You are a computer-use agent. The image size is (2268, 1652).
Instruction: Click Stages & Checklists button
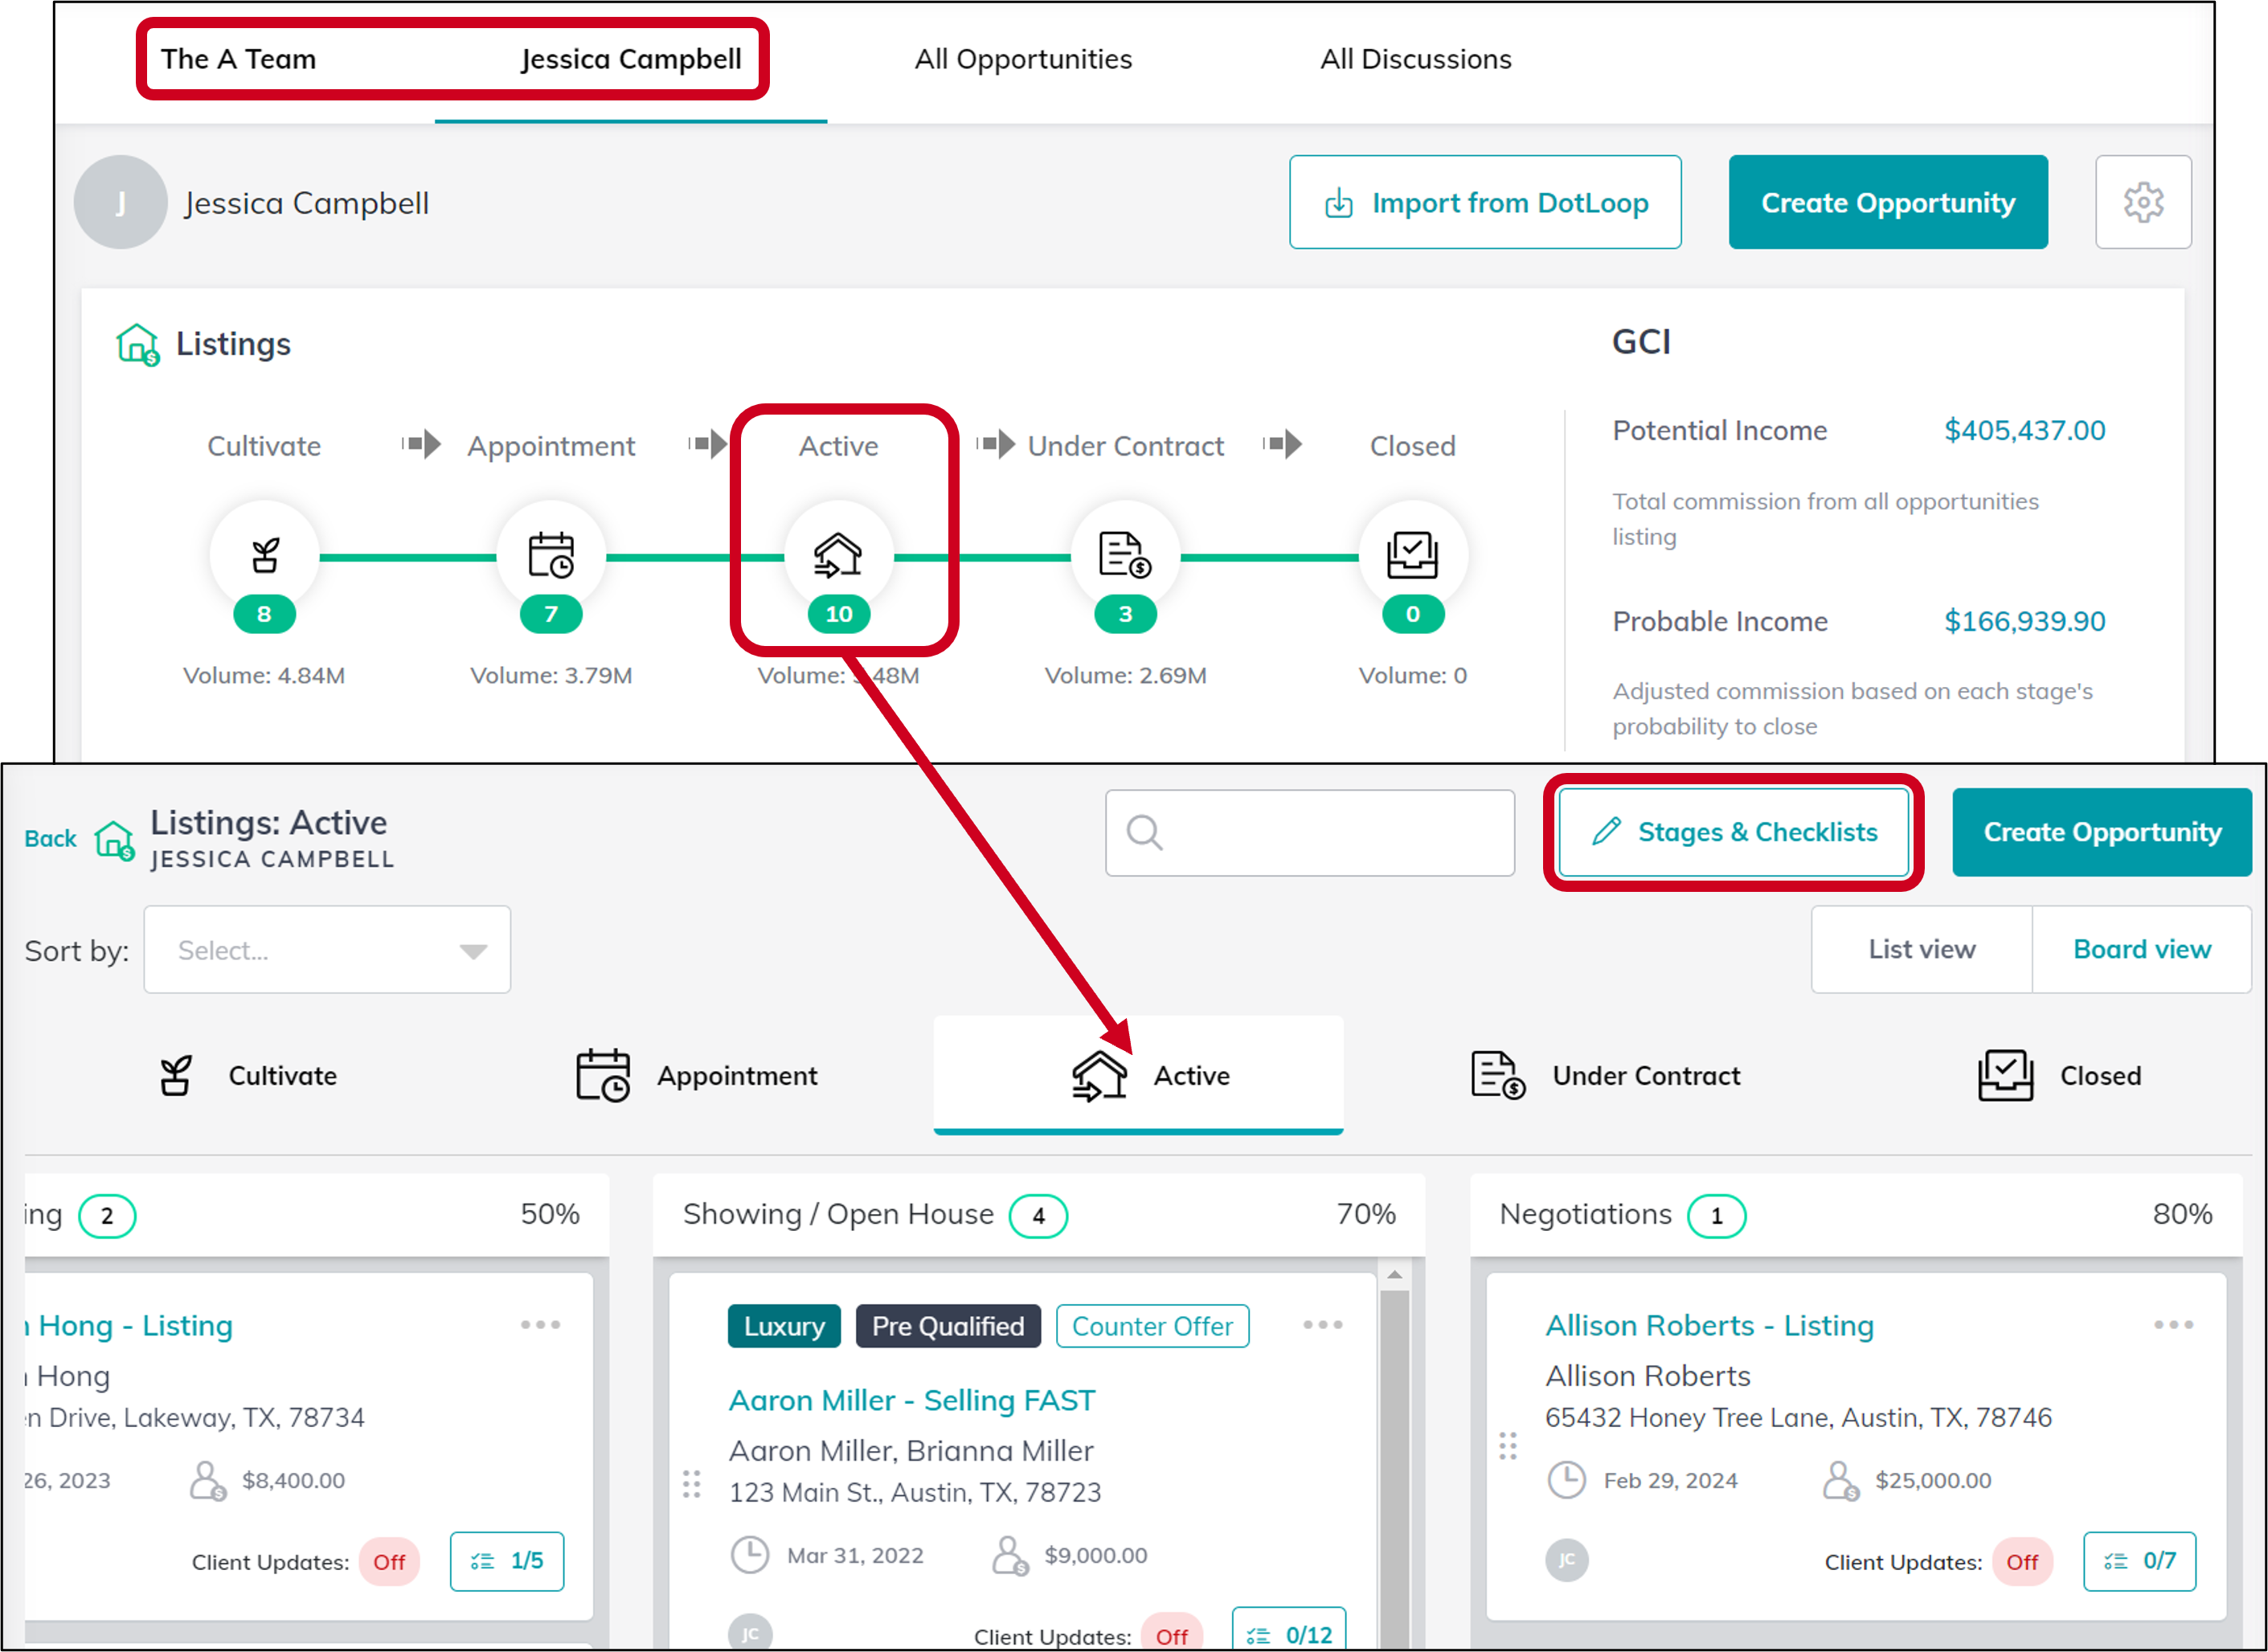point(1733,832)
